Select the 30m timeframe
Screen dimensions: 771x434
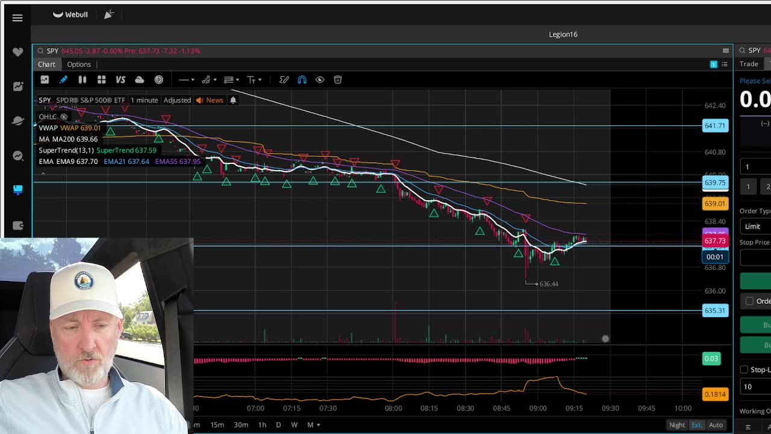pyautogui.click(x=241, y=425)
